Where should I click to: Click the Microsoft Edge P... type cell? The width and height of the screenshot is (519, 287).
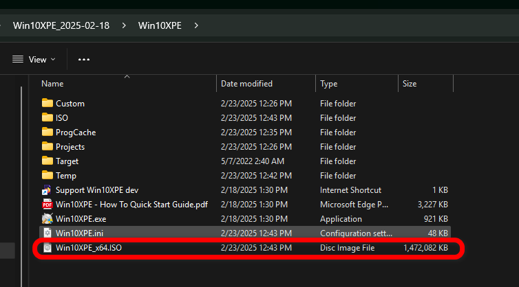point(354,205)
